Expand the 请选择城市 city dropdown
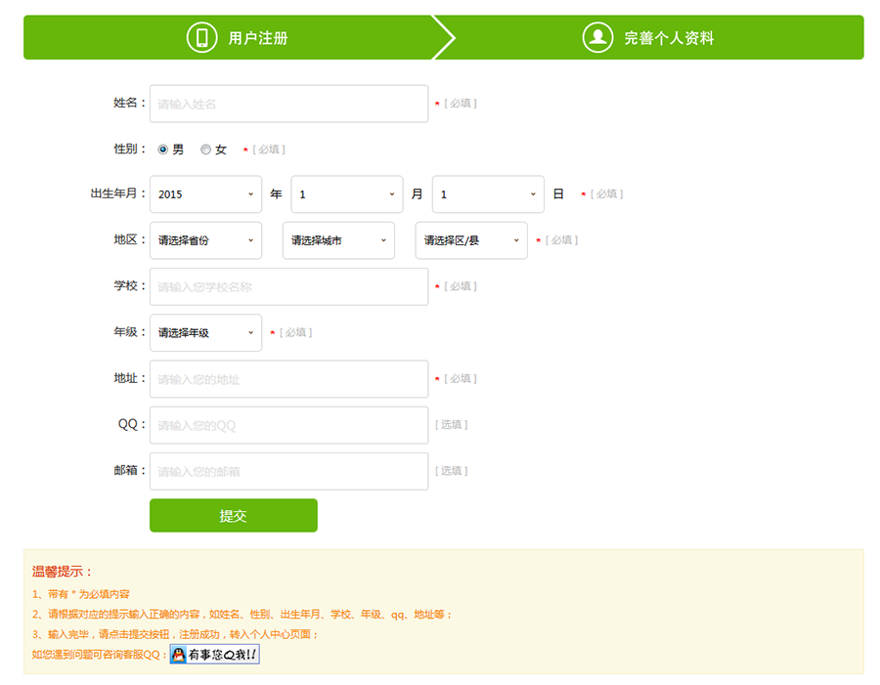This screenshot has height=685, width=880. (338, 240)
